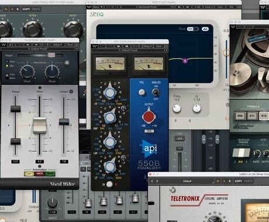Click Waves logo in REQ 6 window

point(89,7)
